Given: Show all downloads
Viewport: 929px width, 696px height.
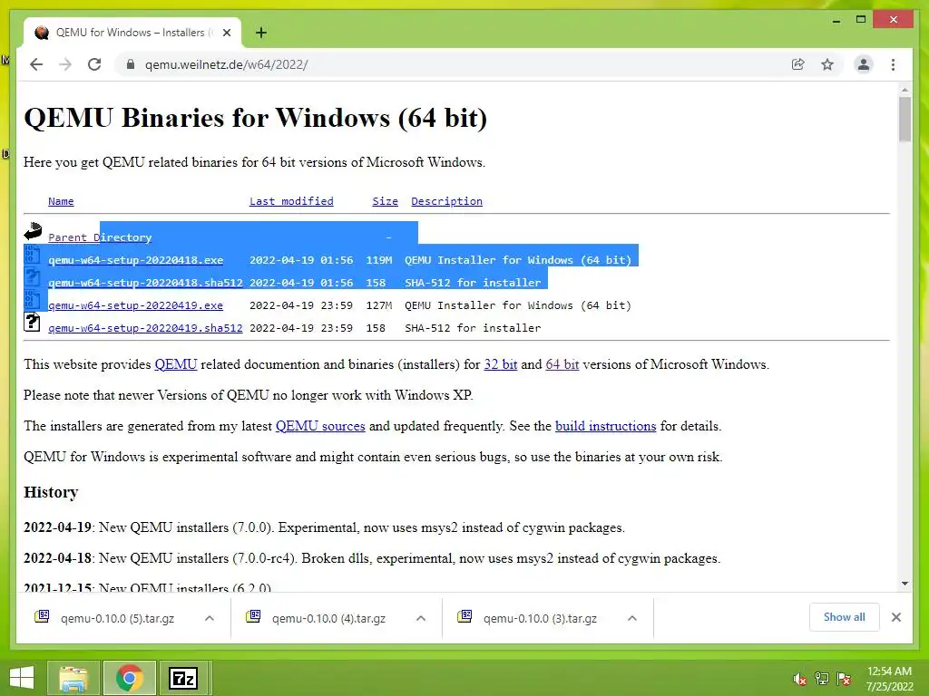Looking at the screenshot, I should point(845,617).
